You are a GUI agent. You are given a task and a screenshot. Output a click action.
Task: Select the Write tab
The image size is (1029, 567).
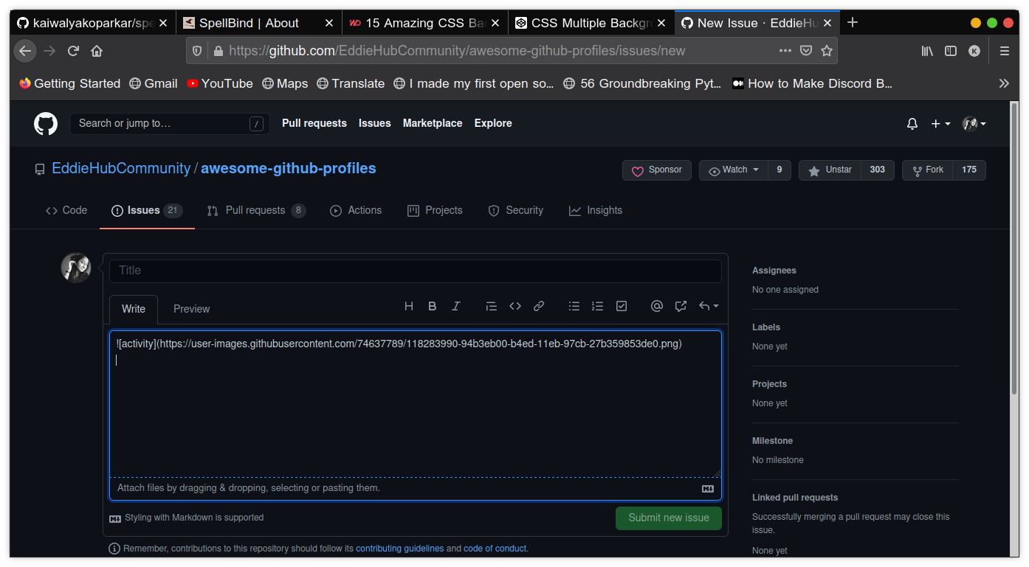[x=134, y=309]
